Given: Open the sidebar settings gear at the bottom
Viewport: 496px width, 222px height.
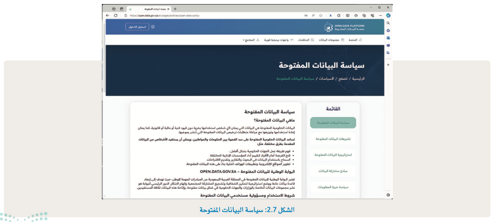Looking at the screenshot, I should (388, 195).
